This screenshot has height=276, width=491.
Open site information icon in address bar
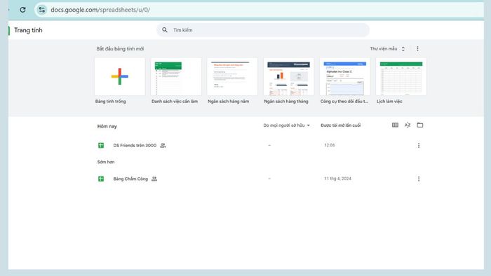[x=42, y=10]
